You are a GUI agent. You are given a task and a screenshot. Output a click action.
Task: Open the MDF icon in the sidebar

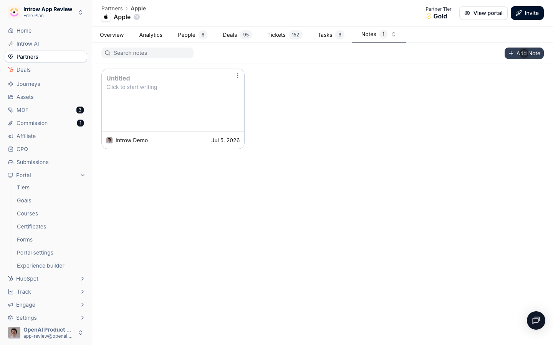pos(11,110)
